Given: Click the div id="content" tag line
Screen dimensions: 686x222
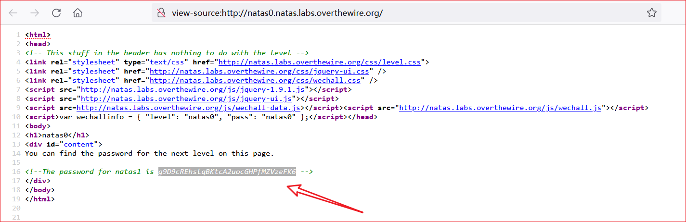Looking at the screenshot, I should pyautogui.click(x=63, y=144).
